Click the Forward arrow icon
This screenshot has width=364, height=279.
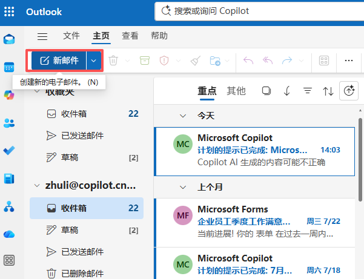point(287,61)
